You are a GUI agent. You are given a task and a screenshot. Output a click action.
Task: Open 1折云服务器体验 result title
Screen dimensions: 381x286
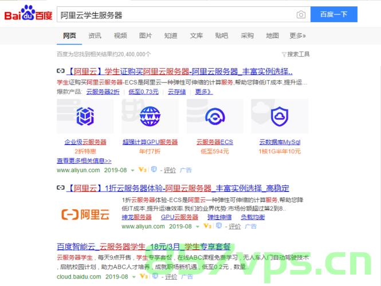point(178,188)
